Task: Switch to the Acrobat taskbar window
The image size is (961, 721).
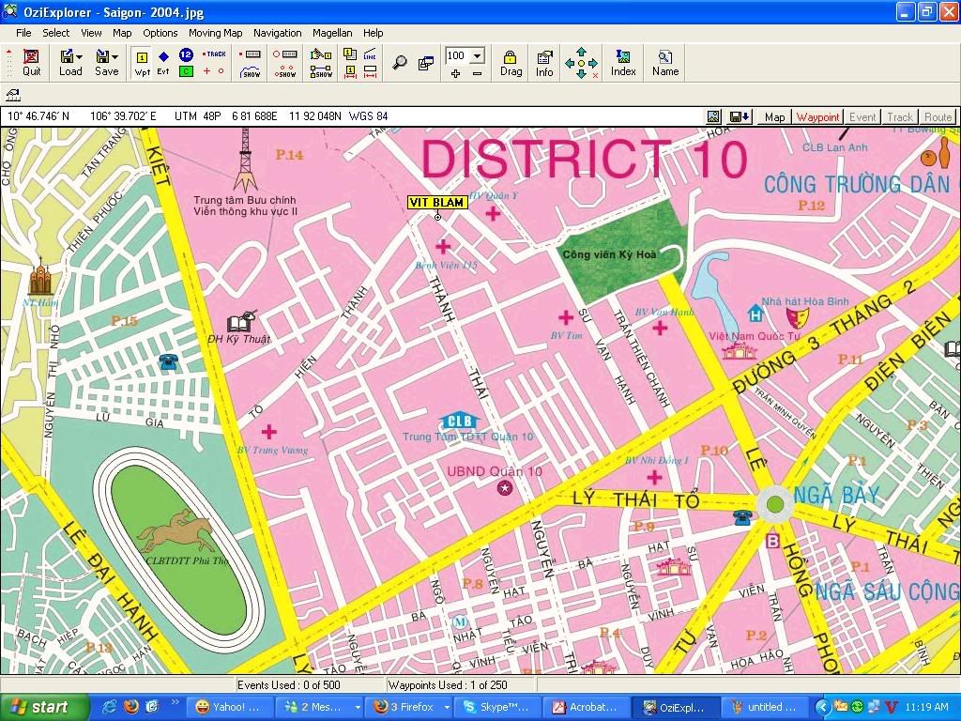Action: (586, 708)
